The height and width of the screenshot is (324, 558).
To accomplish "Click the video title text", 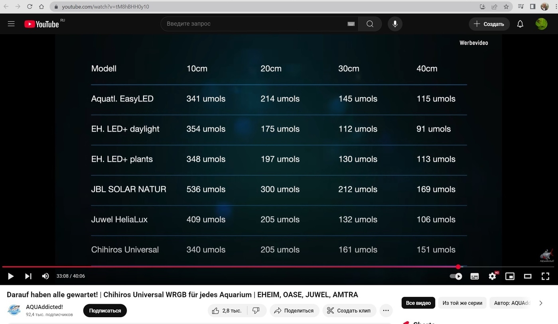I will pos(182,295).
